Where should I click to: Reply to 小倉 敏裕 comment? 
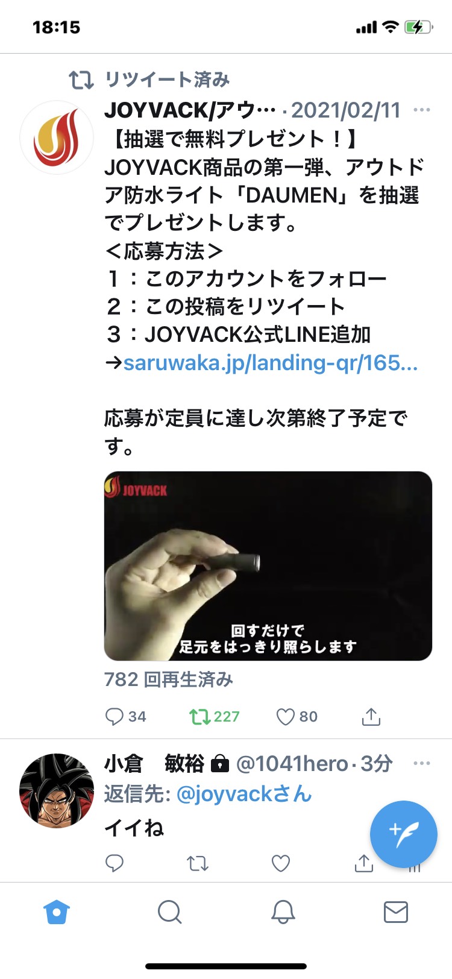click(115, 863)
